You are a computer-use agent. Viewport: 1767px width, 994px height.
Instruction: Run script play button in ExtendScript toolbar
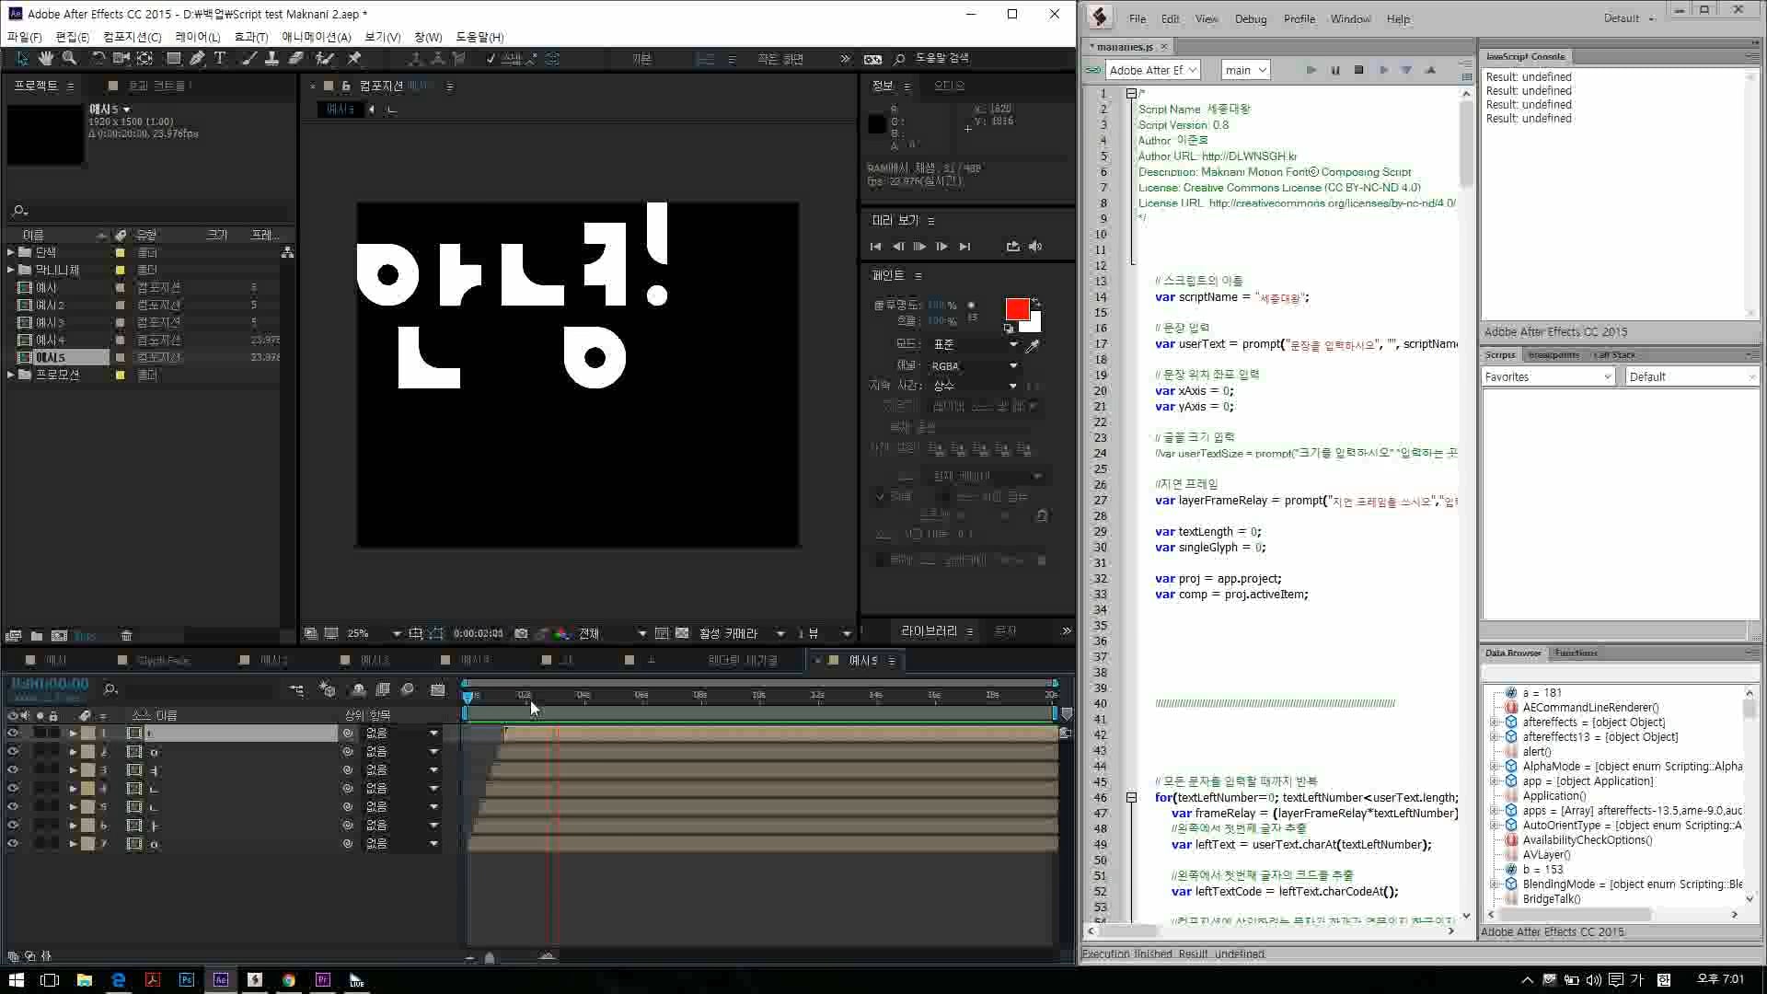pyautogui.click(x=1311, y=70)
